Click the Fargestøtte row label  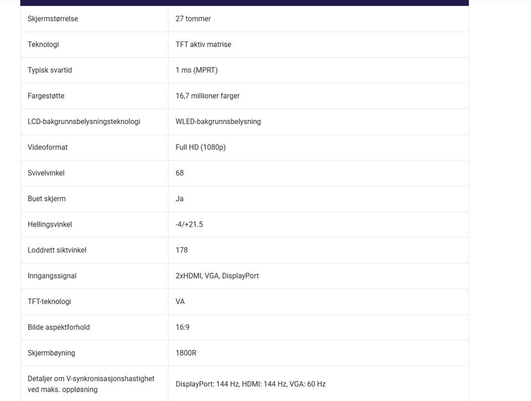(x=46, y=96)
